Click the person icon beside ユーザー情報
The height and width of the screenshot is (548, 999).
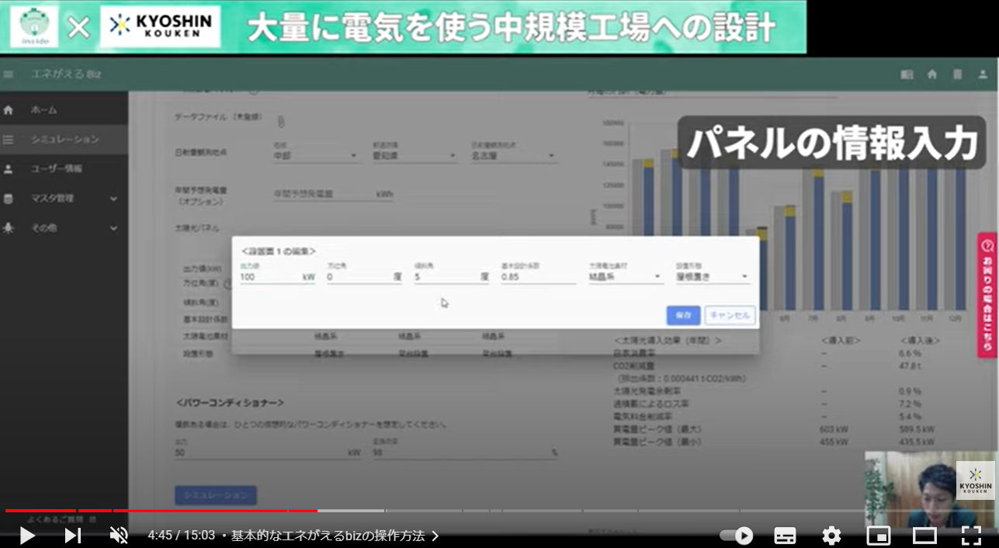[9, 168]
